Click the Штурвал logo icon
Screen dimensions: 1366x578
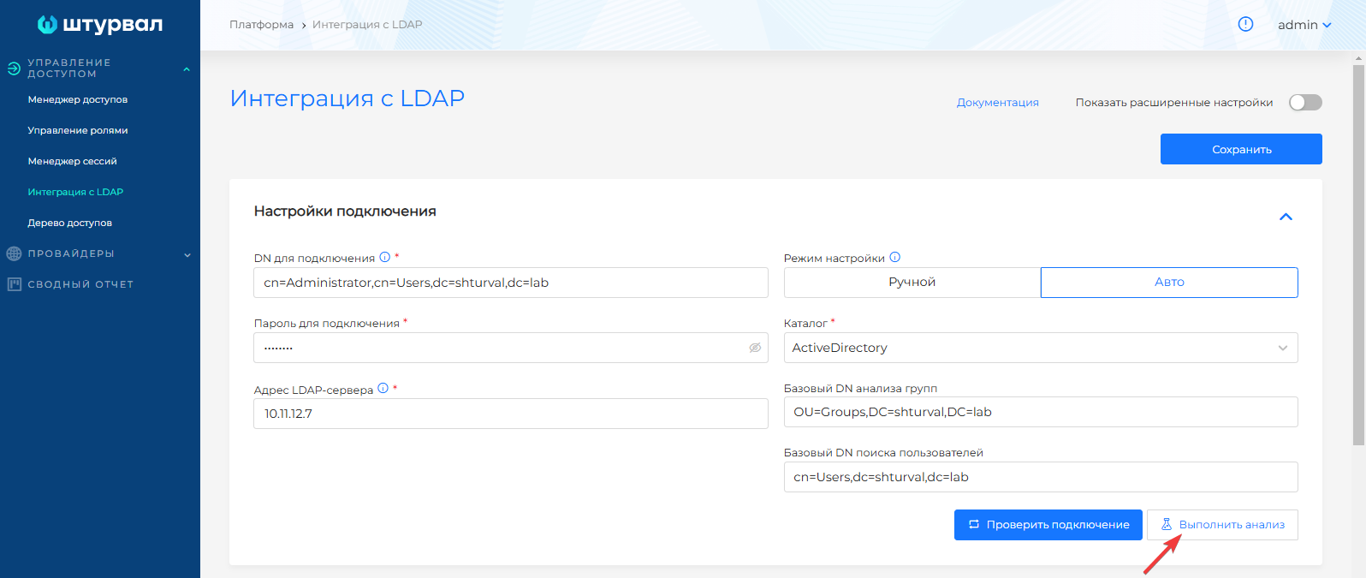tap(47, 25)
